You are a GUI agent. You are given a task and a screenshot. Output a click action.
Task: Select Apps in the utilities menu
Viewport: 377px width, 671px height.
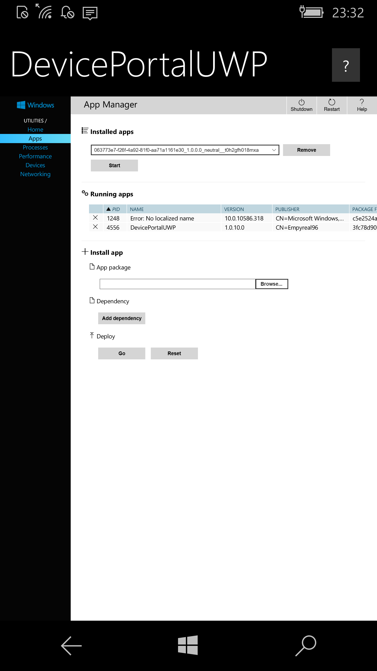coord(35,138)
